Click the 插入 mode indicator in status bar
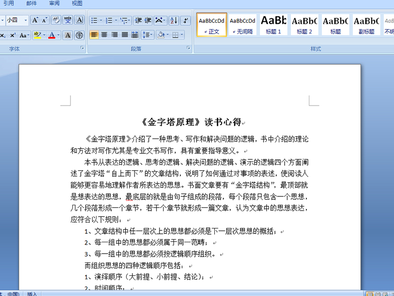The height and width of the screenshot is (296, 394). click(x=32, y=294)
